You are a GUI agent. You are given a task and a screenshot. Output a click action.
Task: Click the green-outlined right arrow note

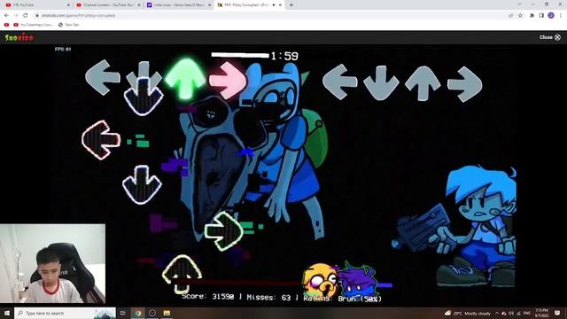pos(224,231)
